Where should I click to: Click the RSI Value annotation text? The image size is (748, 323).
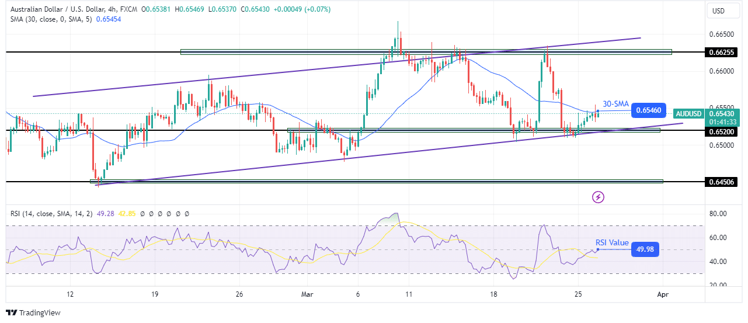(x=612, y=242)
